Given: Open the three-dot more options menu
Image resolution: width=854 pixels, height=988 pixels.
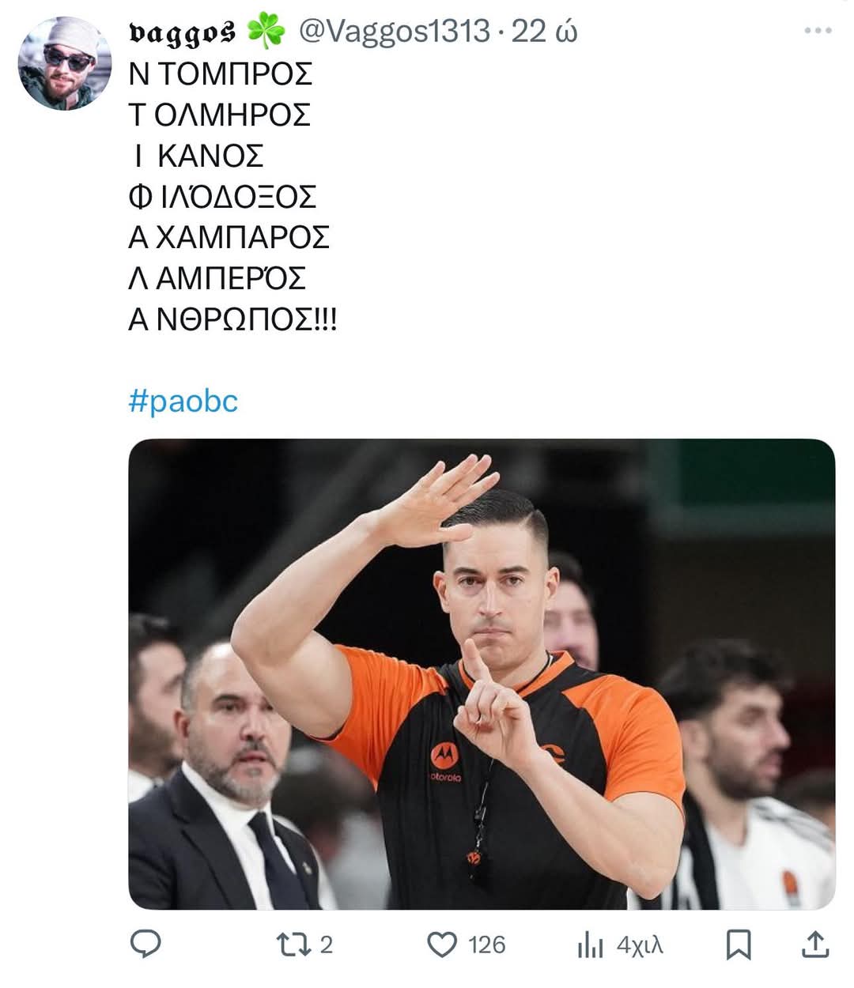Looking at the screenshot, I should pyautogui.click(x=818, y=31).
